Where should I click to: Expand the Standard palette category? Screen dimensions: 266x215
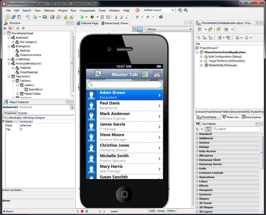pos(197,134)
